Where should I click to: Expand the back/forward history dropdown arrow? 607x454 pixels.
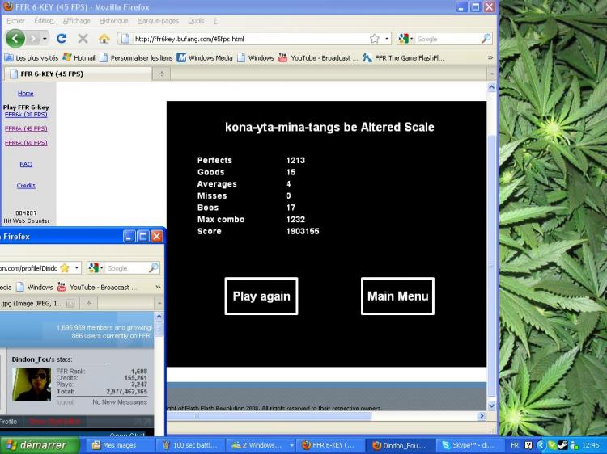coord(45,39)
